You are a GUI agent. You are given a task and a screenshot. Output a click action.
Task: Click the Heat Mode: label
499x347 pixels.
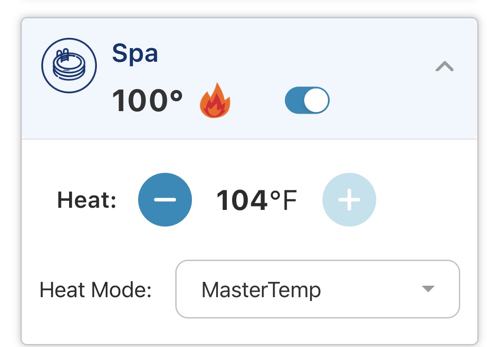(96, 290)
